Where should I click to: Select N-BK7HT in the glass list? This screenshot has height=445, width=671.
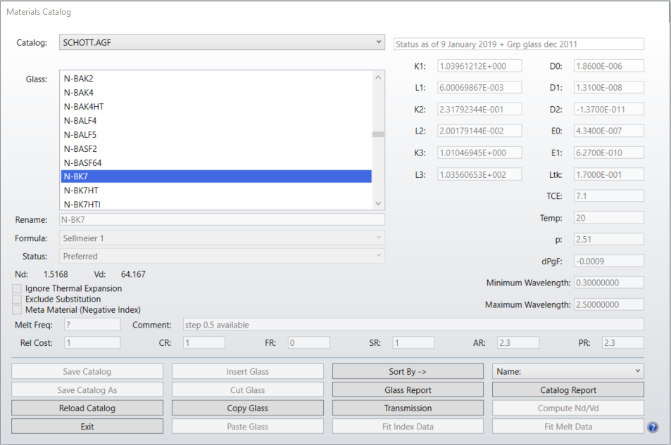[x=216, y=191]
